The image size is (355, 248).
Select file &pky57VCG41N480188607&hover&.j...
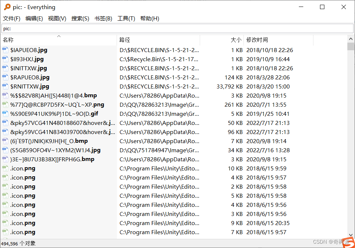(63, 123)
